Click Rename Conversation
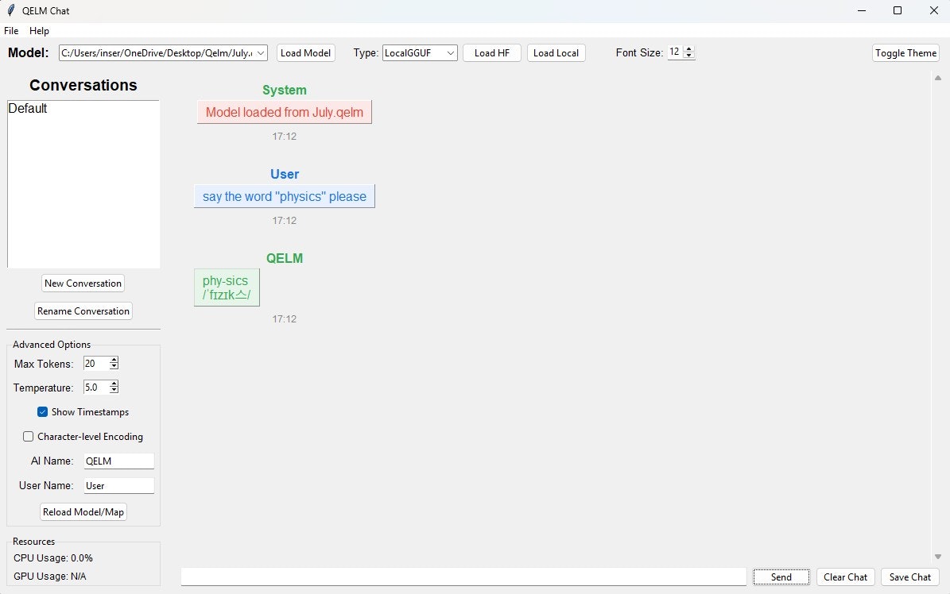Image resolution: width=950 pixels, height=594 pixels. 83,310
